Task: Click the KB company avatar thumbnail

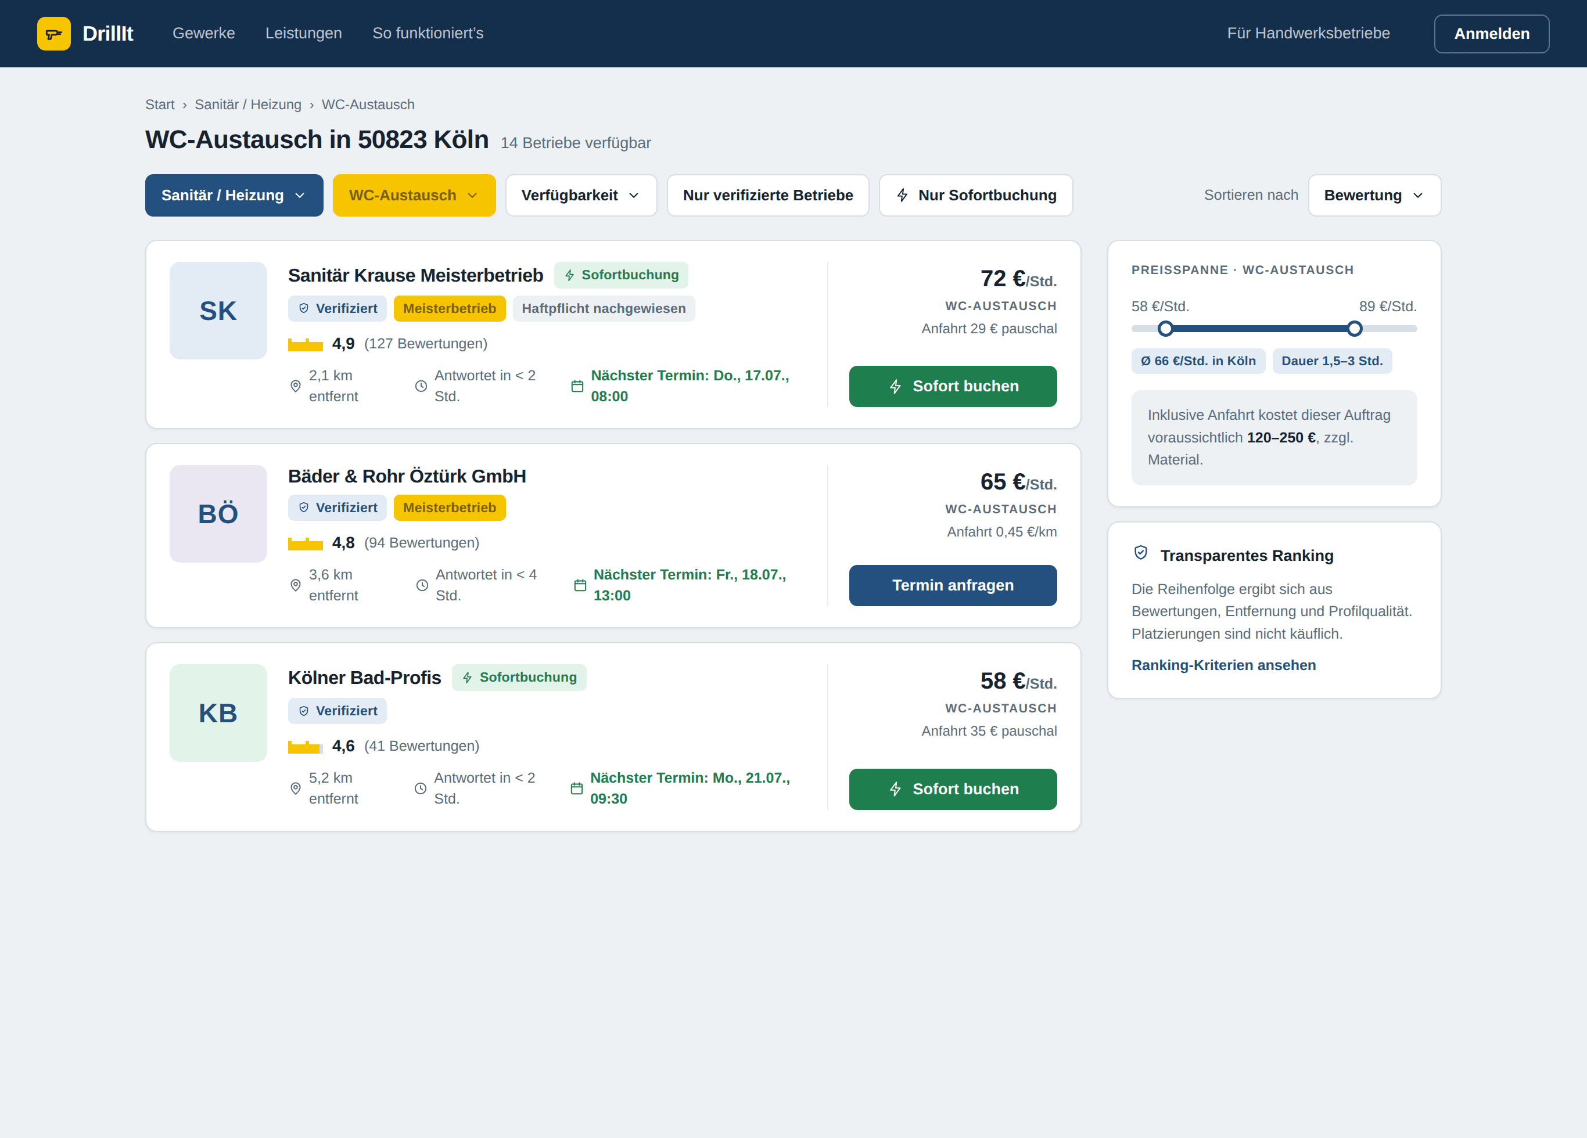Action: point(218,713)
